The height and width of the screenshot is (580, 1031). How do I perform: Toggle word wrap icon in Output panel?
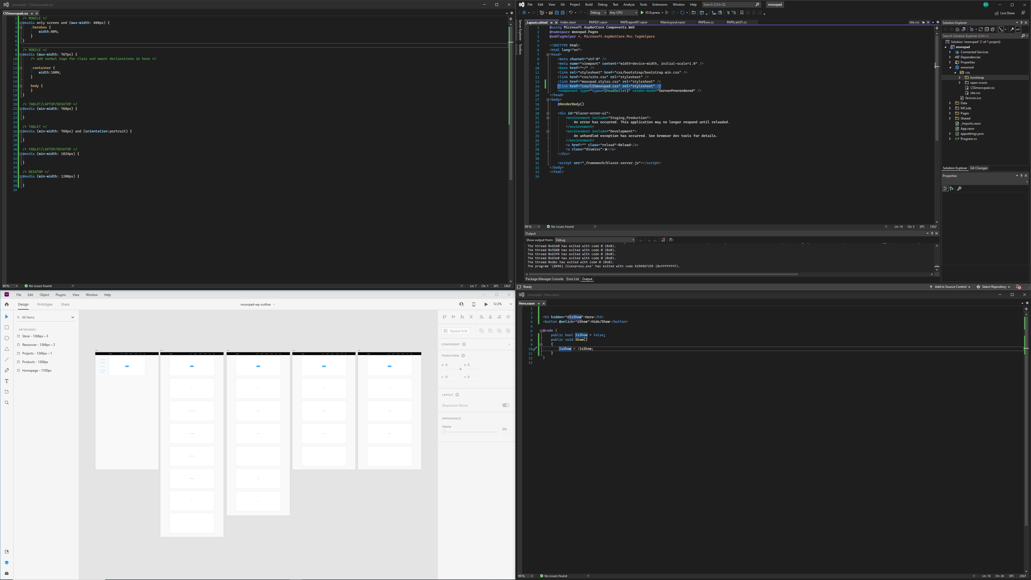pyautogui.click(x=671, y=240)
